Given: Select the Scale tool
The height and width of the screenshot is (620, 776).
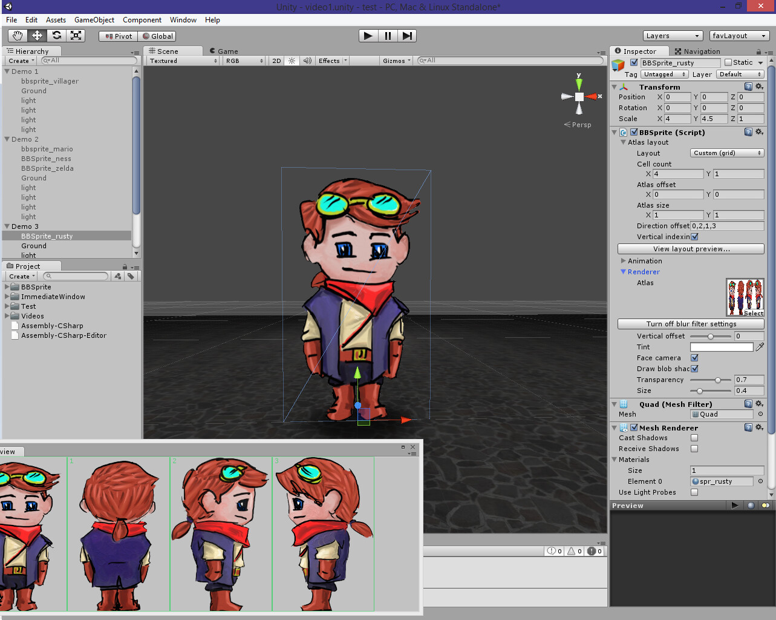Looking at the screenshot, I should coord(76,35).
